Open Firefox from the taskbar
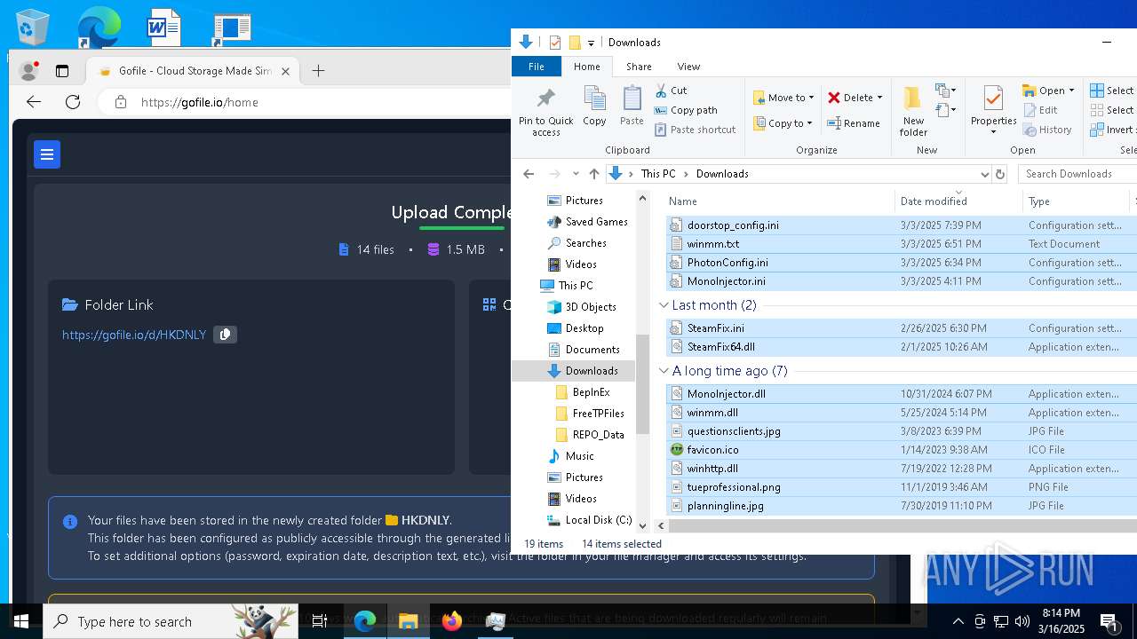The width and height of the screenshot is (1137, 639). [x=452, y=621]
